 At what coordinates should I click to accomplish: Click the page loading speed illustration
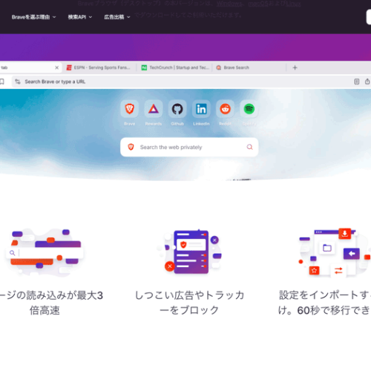coord(45,252)
